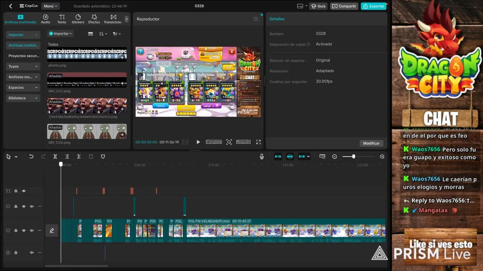The width and height of the screenshot is (483, 271).
Task: Delete right of playhead
Action: [x=79, y=157]
